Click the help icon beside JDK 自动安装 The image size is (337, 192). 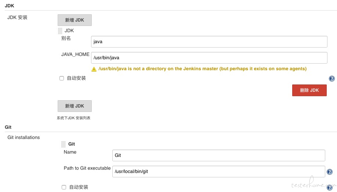point(331,79)
